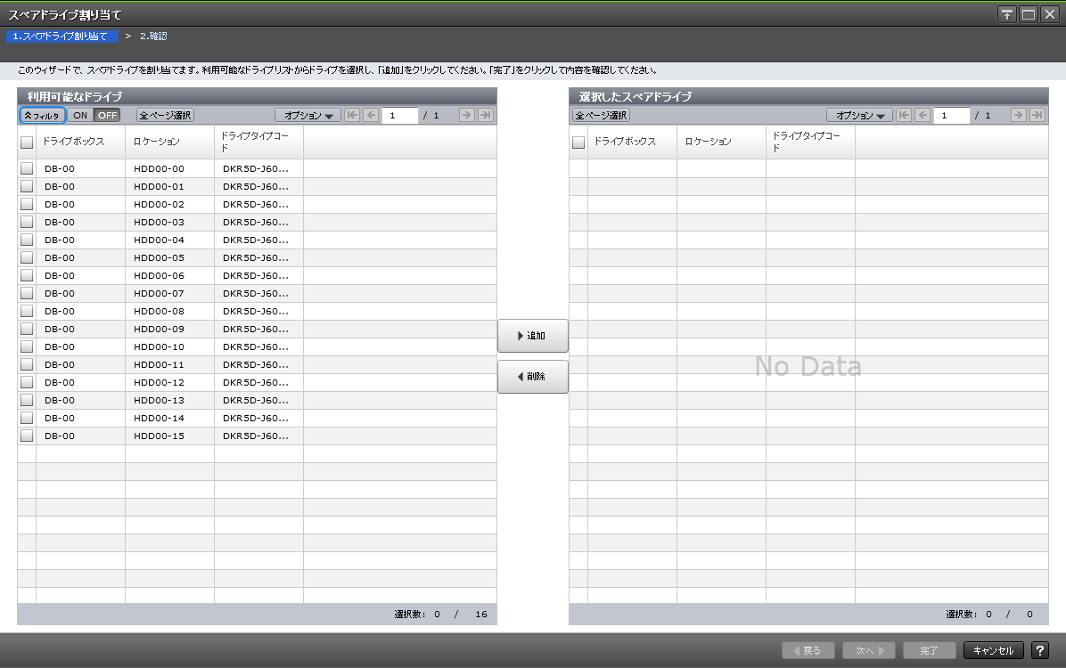Click the キャンセル button
The width and height of the screenshot is (1066, 668).
click(x=993, y=650)
